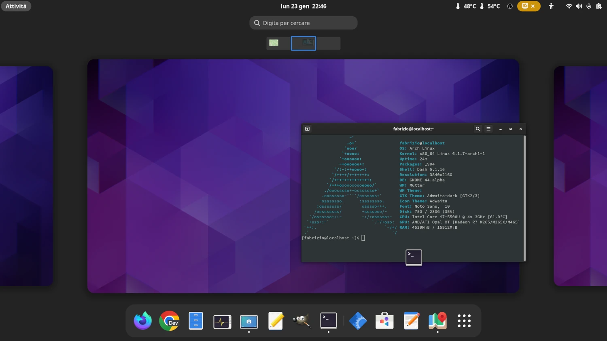Viewport: 607px width, 341px height.
Task: Click fabrizio@localhost header in neofetch output
Action: coord(422,143)
